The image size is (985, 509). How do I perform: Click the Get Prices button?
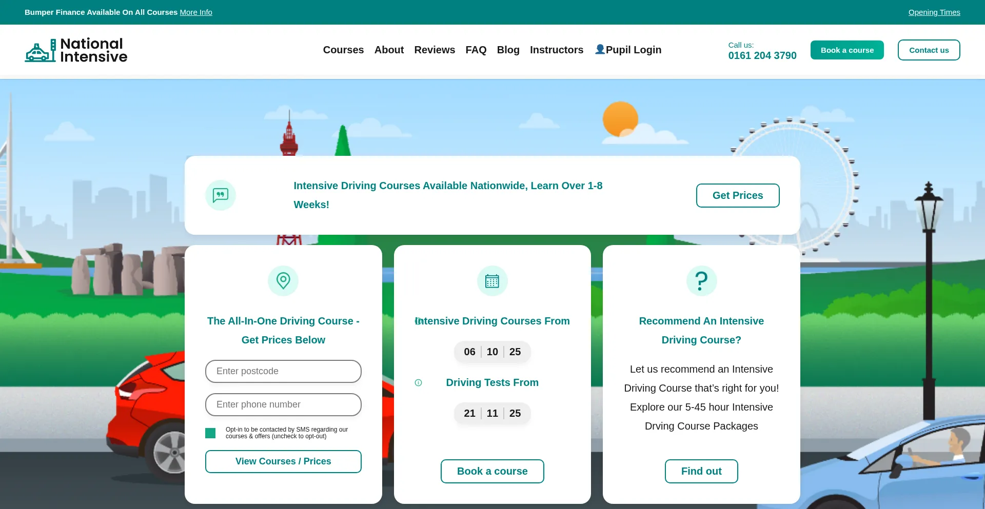[738, 195]
